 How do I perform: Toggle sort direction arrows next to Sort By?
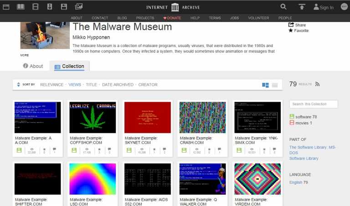(19, 84)
